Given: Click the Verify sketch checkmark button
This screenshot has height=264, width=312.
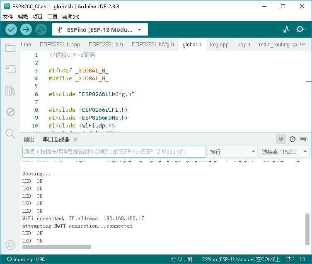Looking at the screenshot, I should point(11,30).
